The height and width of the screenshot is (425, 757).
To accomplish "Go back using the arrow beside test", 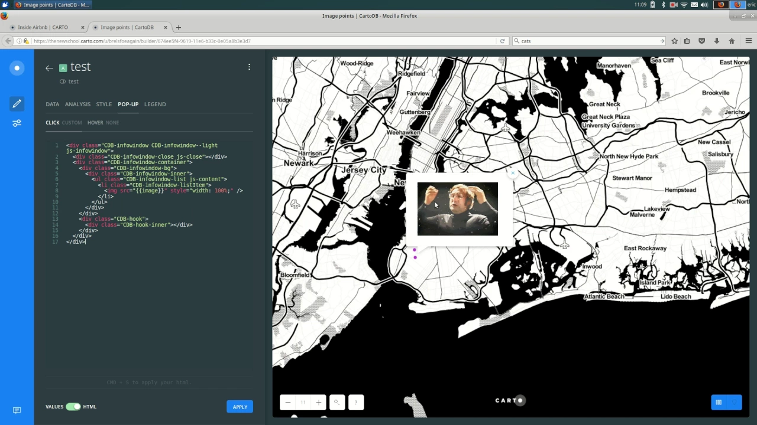I will coord(49,68).
